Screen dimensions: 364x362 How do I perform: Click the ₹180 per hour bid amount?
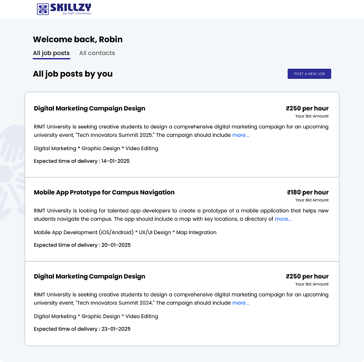click(x=307, y=192)
